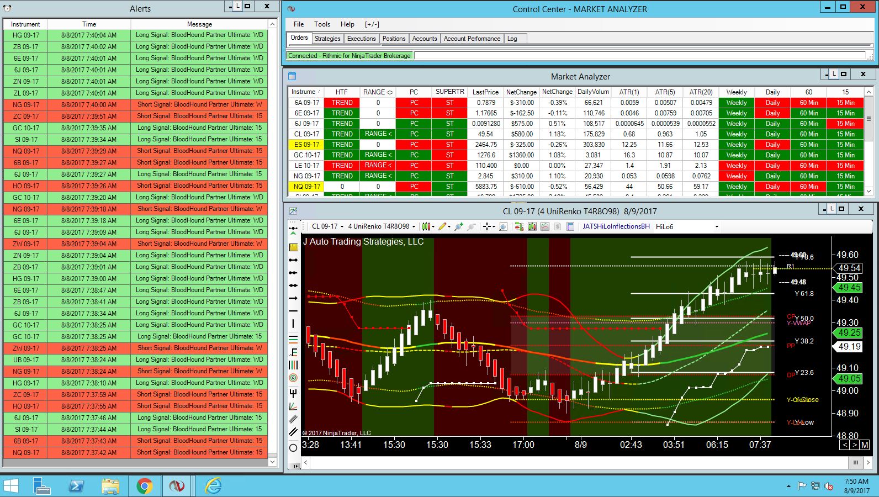Click the chart scroll-forward > button
The width and height of the screenshot is (879, 497).
855,445
